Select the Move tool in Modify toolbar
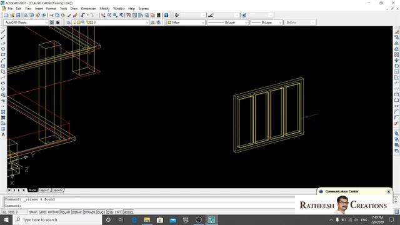Screen dimensions: 400x225 coord(396,61)
